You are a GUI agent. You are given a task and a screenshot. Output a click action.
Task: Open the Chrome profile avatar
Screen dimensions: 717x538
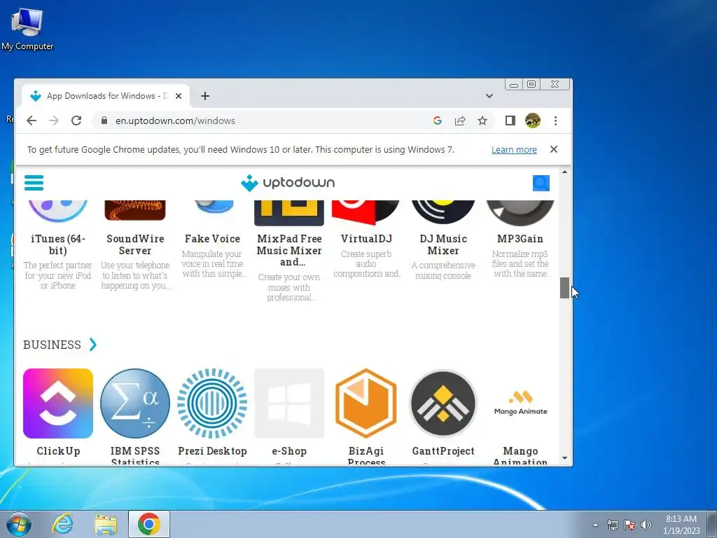[x=533, y=120]
